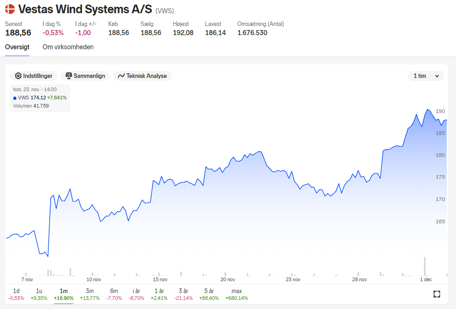456x309 pixels.
Task: Click the VWS 174,12 tooltip value
Action: click(x=38, y=98)
